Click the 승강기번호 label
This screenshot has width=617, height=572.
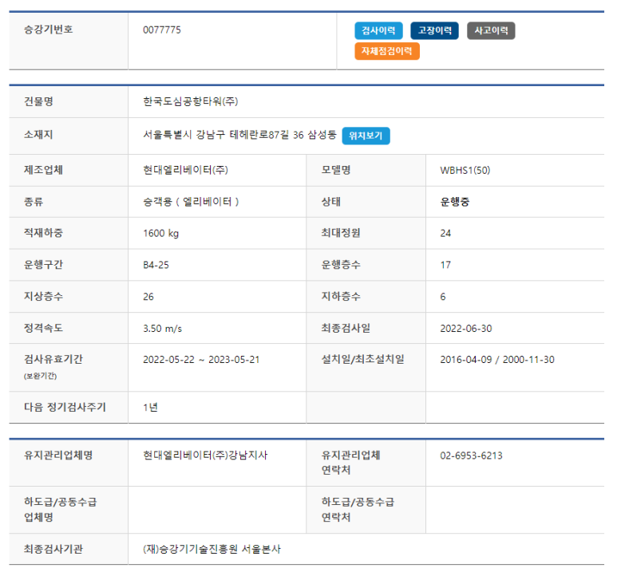(49, 30)
